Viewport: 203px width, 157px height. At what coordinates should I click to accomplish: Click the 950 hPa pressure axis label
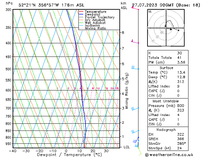tap(9, 144)
